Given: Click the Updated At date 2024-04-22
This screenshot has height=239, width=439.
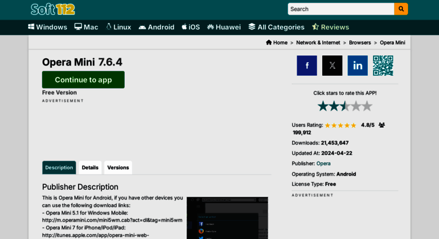Looking at the screenshot, I should pyautogui.click(x=337, y=153).
